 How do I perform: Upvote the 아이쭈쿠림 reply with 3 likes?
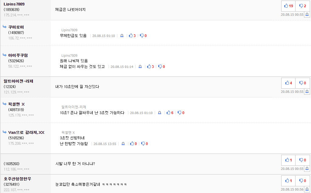150,67
